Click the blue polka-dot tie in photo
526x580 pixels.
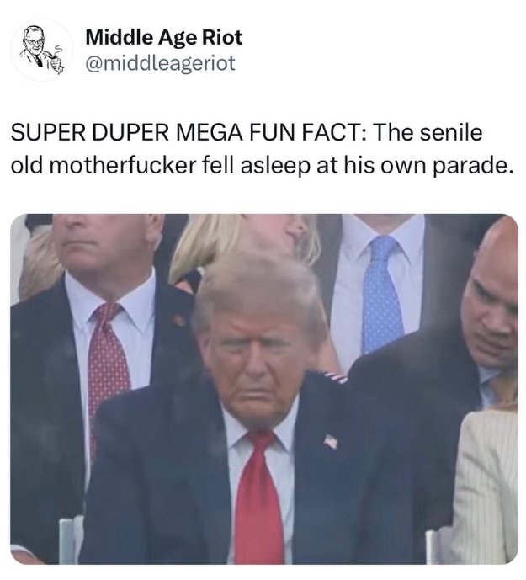click(382, 293)
